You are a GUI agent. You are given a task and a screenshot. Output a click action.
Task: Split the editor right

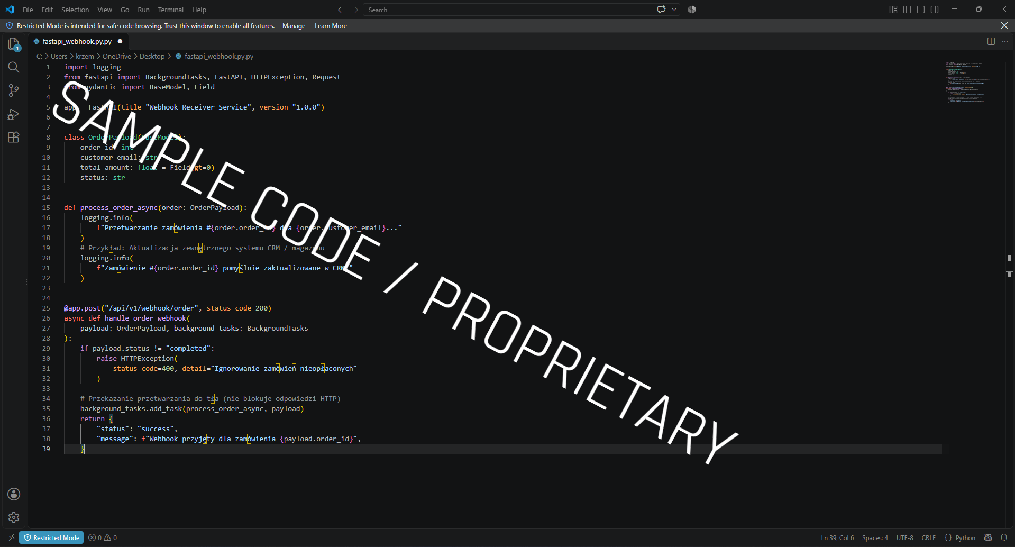tap(991, 41)
